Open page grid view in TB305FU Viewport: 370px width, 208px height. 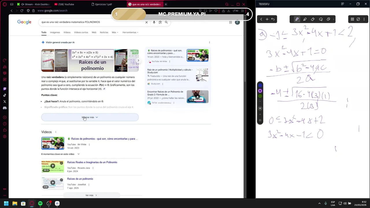pyautogui.click(x=352, y=19)
